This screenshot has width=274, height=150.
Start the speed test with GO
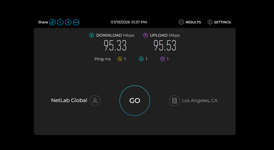pyautogui.click(x=135, y=101)
